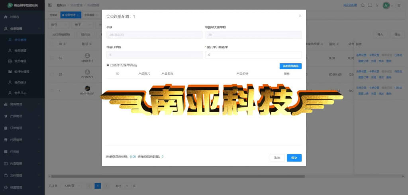Viewport: 408px width, 195px height.
Task: Go to previous page arrow
Action: point(89,186)
